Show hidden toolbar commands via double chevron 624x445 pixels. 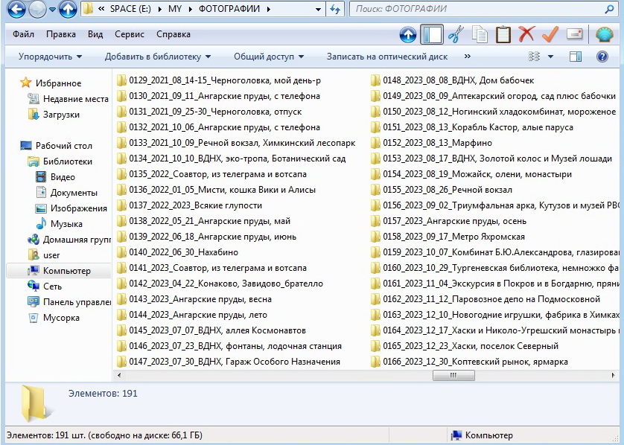[467, 57]
